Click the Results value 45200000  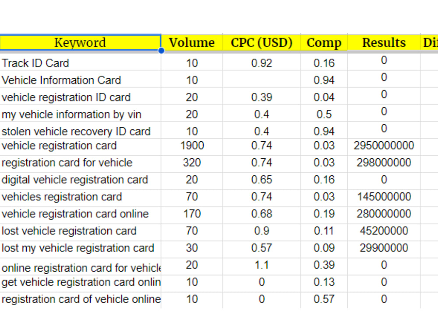[x=384, y=230]
